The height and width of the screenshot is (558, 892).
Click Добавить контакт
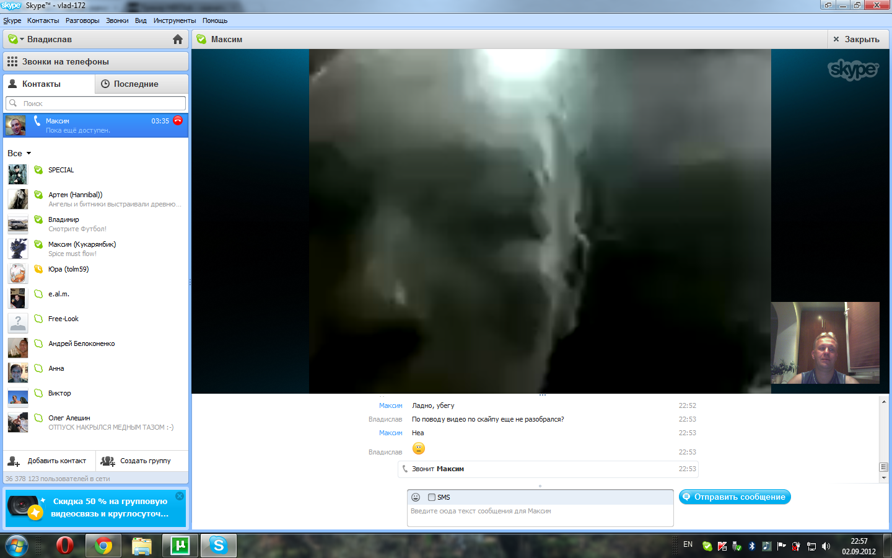[49, 461]
